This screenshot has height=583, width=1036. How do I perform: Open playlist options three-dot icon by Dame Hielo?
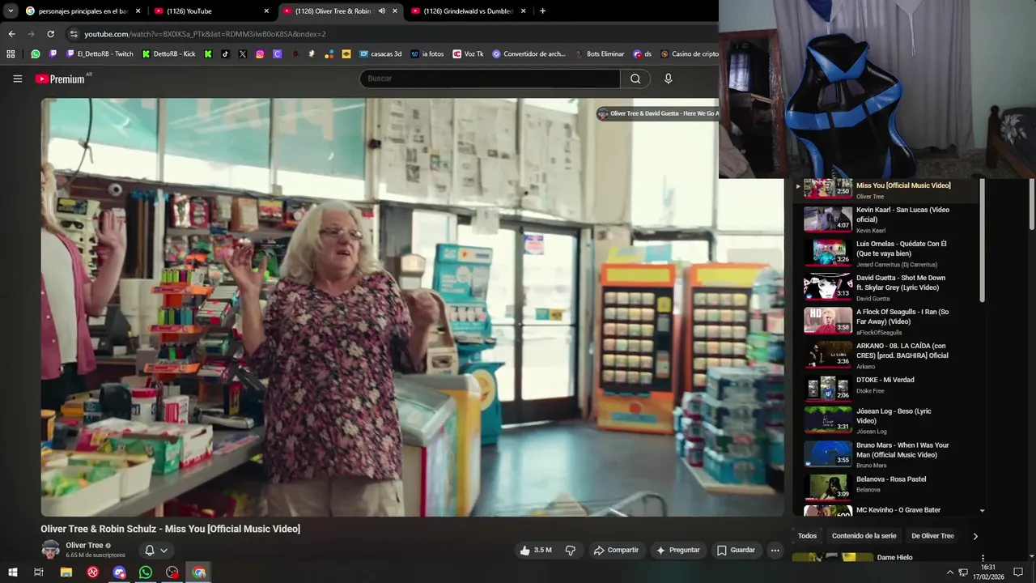(x=983, y=558)
